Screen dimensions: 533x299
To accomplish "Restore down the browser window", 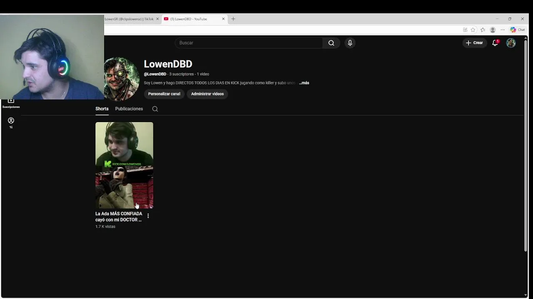I will tap(510, 19).
